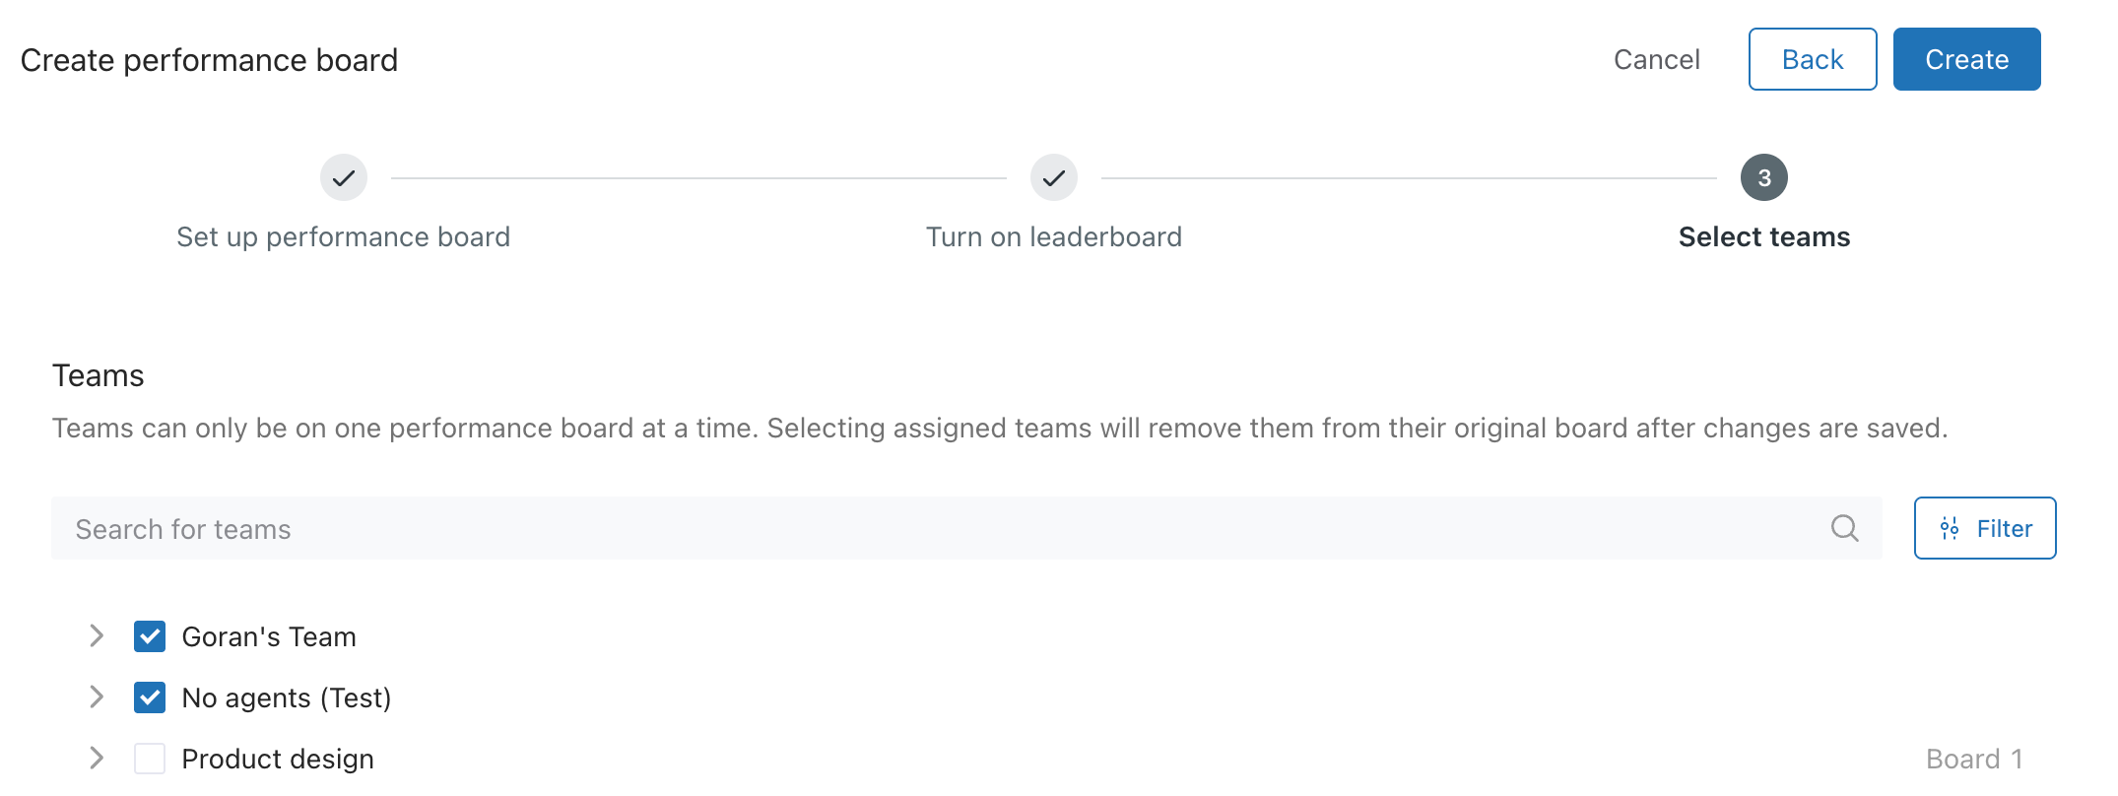Check the Product design checkbox
Screen dimensions: 2118x796
pyautogui.click(x=150, y=759)
